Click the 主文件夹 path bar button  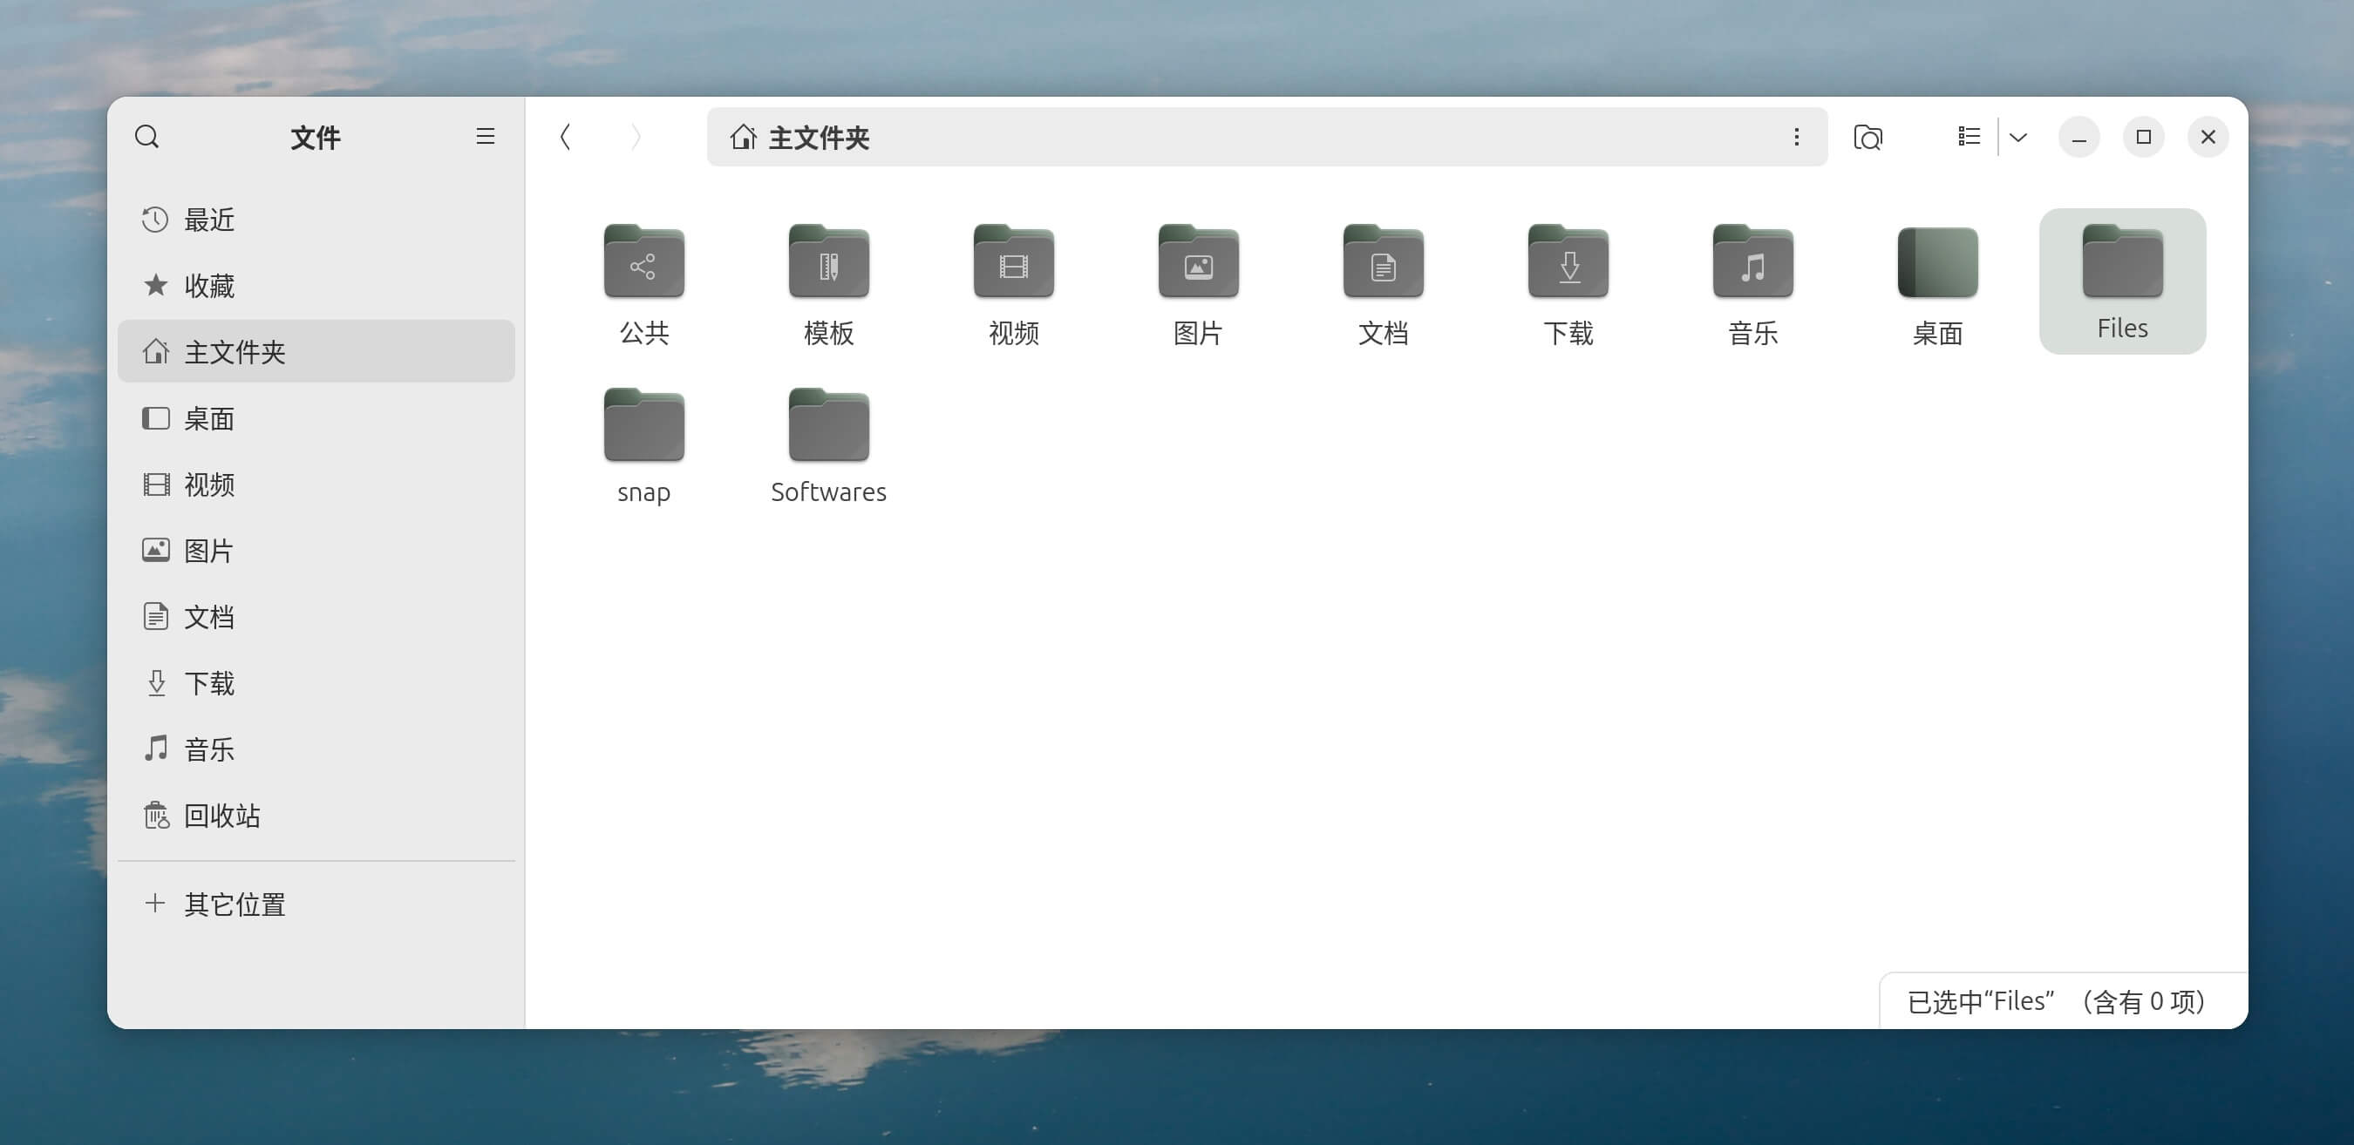(x=800, y=137)
